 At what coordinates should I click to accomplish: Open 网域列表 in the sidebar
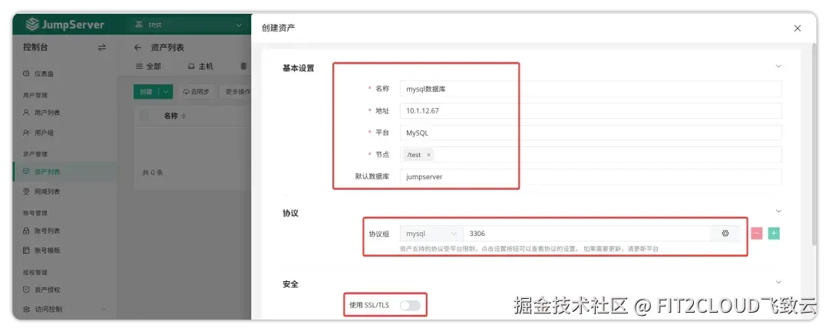(48, 191)
